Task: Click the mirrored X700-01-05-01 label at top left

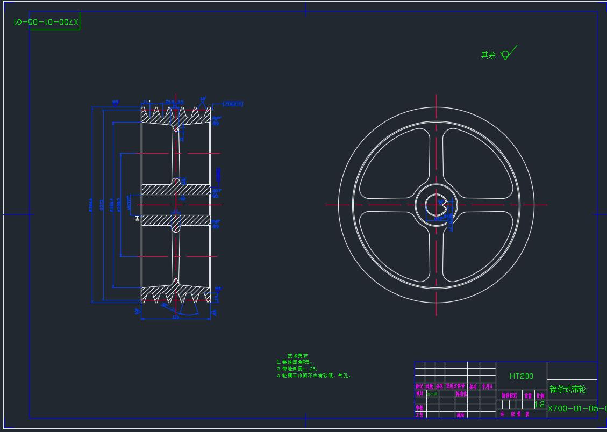Action: point(46,23)
